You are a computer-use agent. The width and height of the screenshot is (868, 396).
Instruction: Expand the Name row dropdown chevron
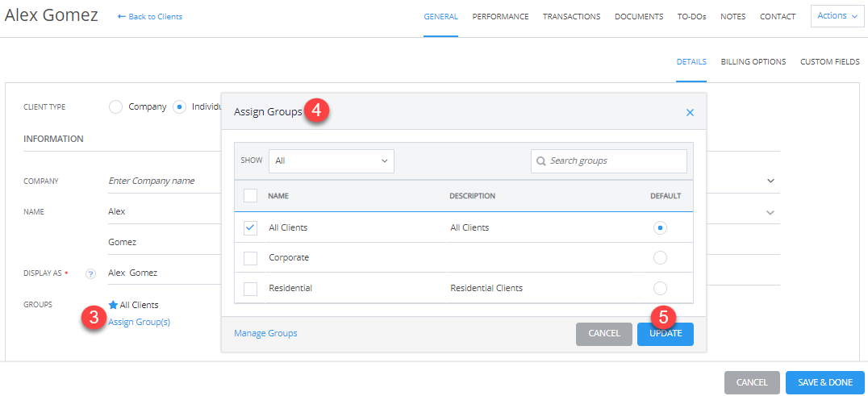770,212
